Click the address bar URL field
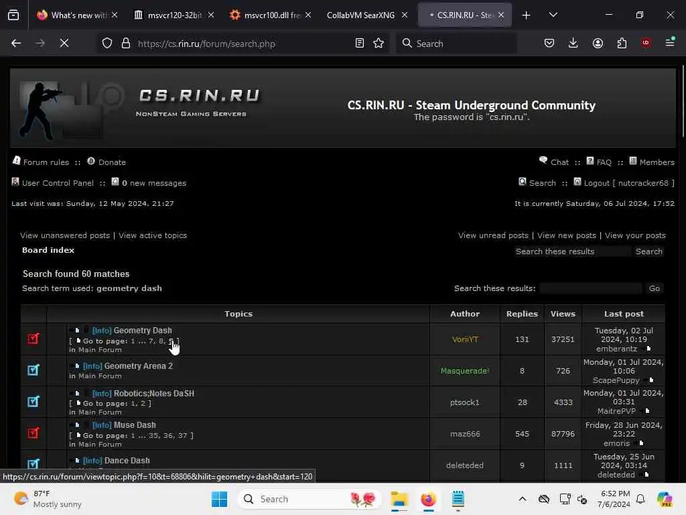686x515 pixels. 243,44
